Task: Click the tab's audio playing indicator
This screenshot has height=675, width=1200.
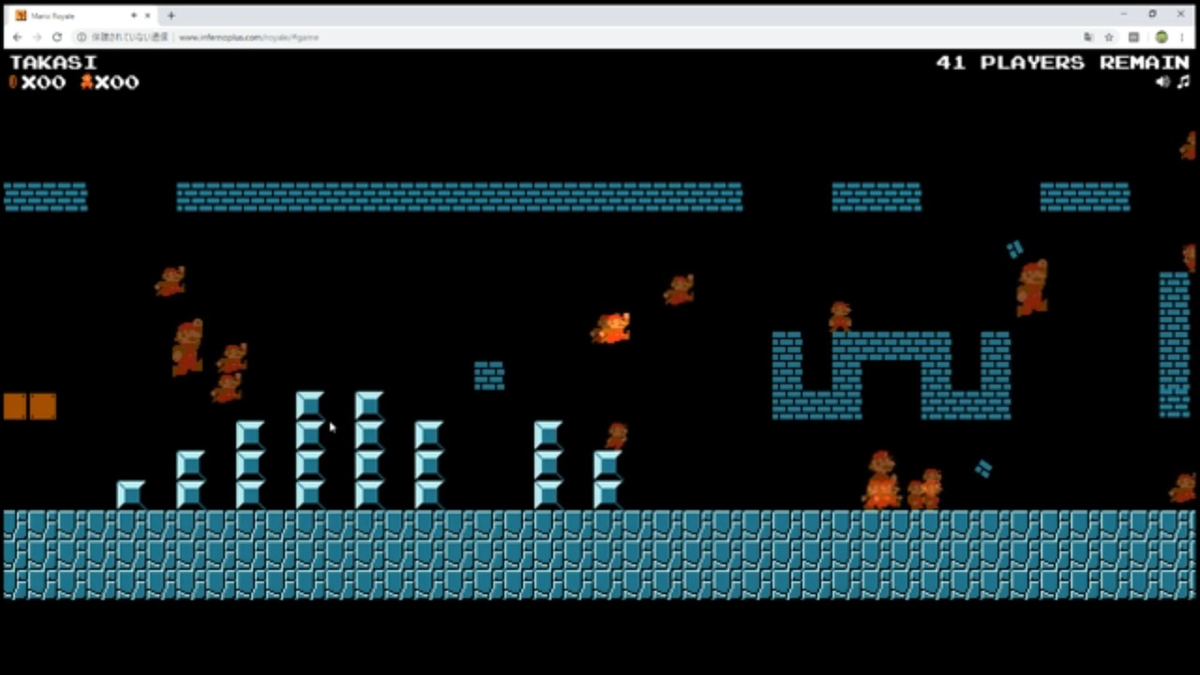Action: 134,15
